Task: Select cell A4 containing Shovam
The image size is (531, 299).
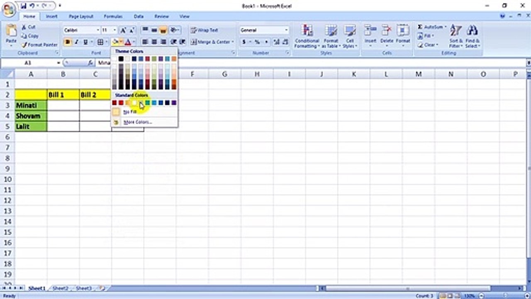Action: (x=31, y=116)
